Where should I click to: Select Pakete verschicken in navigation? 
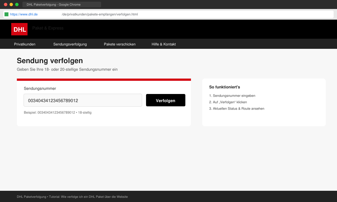pos(120,44)
